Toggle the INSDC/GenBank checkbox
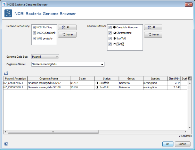This screenshot has width=195, height=150. [34, 33]
